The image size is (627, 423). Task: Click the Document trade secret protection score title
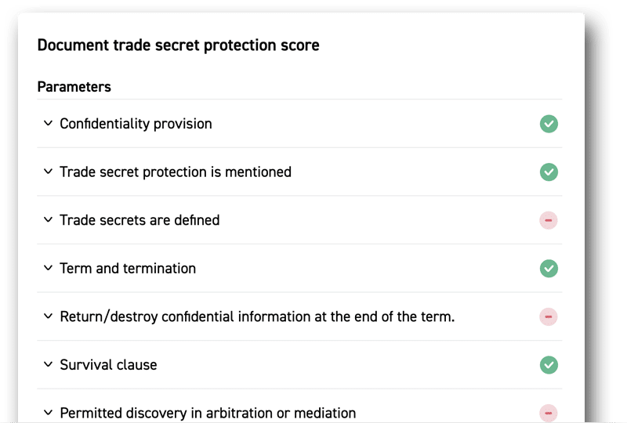point(179,45)
